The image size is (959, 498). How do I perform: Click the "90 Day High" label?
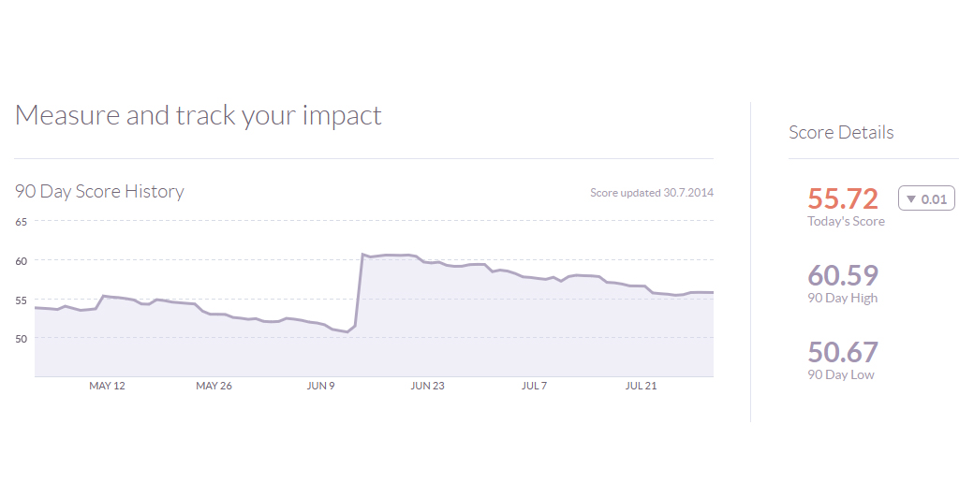click(x=842, y=299)
